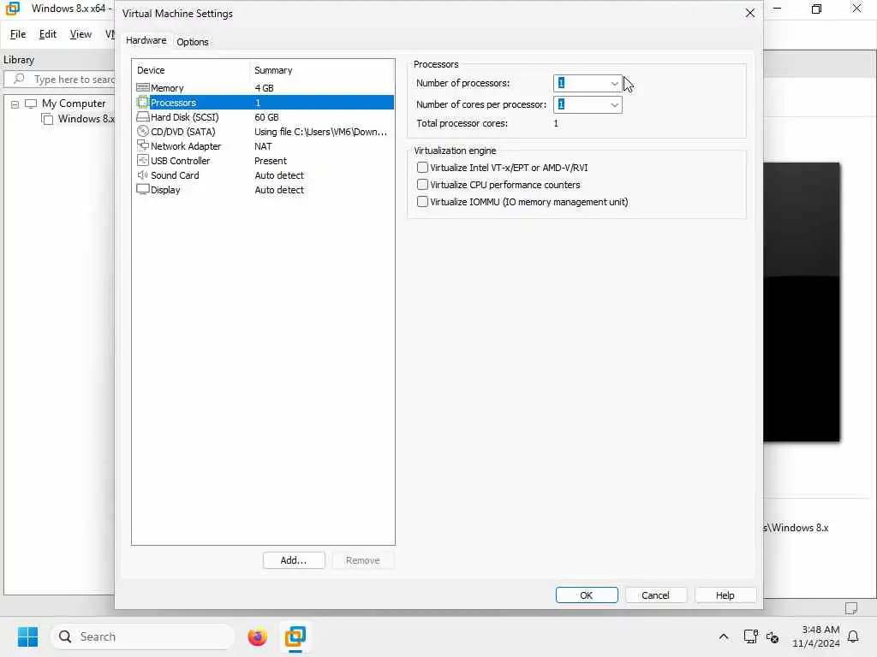Image resolution: width=877 pixels, height=657 pixels.
Task: Click the Sound Card "Auto detect" summary
Action: [279, 175]
